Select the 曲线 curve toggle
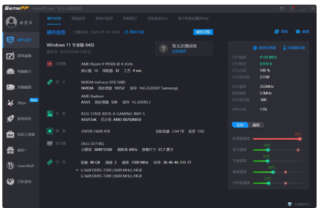 tap(256, 125)
